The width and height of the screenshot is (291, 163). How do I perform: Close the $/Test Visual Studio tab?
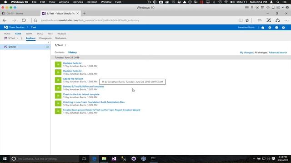point(78,14)
